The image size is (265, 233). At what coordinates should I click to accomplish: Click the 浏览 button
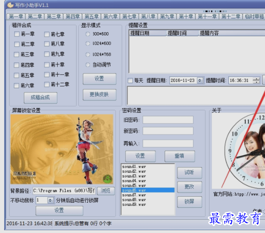tap(105, 191)
